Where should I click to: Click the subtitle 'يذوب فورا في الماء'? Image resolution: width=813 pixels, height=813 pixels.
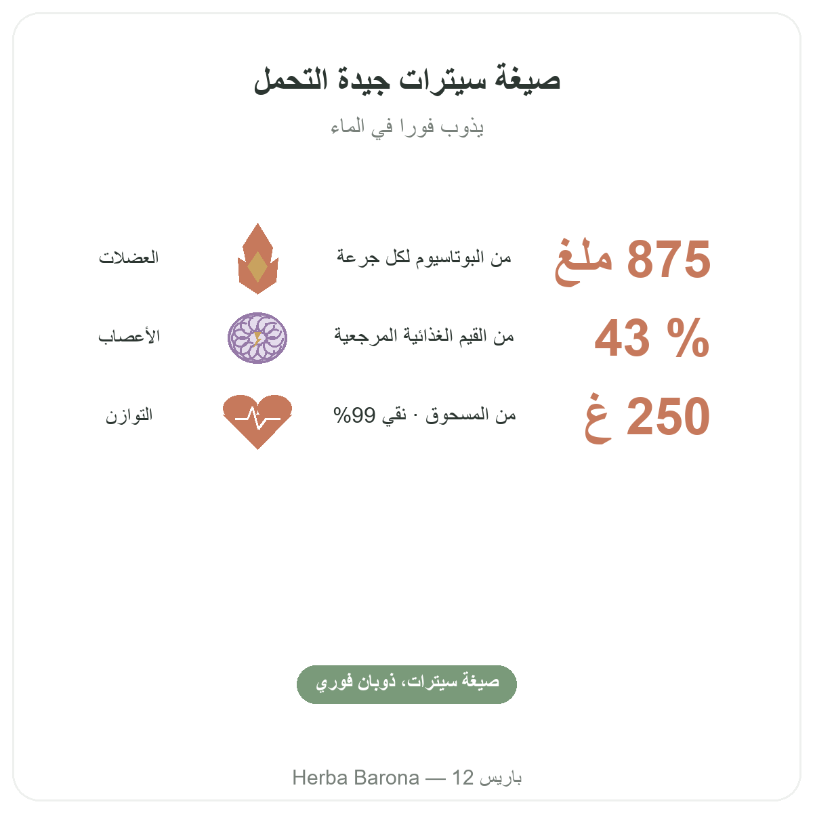point(407,127)
